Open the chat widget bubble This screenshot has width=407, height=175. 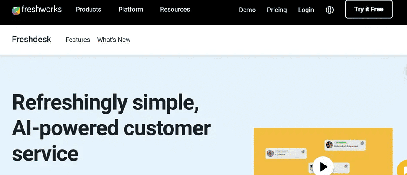pos(403,168)
